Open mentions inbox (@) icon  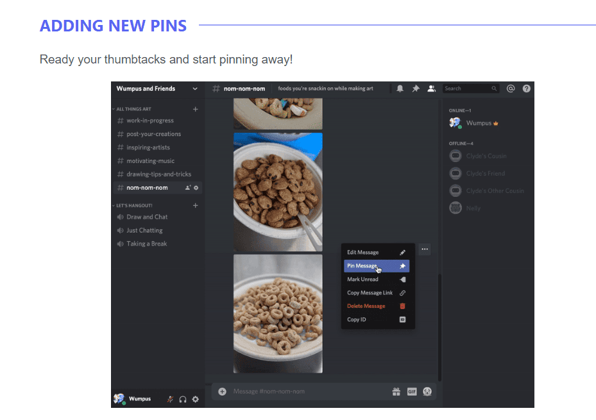tap(511, 88)
